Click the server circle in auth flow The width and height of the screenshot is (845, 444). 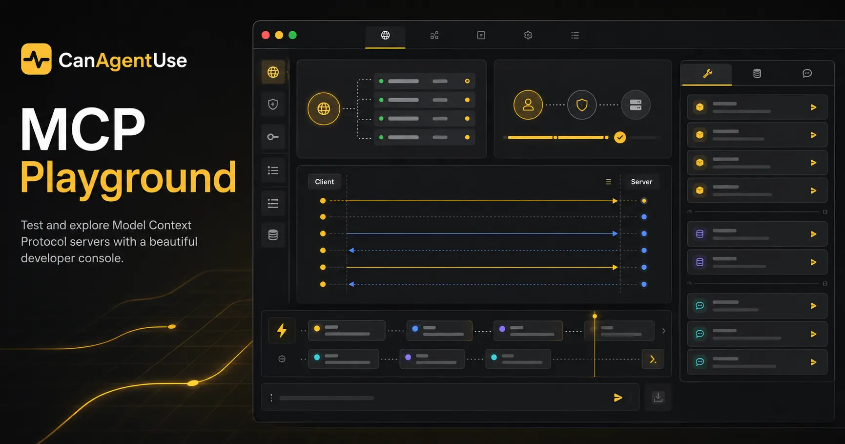636,105
